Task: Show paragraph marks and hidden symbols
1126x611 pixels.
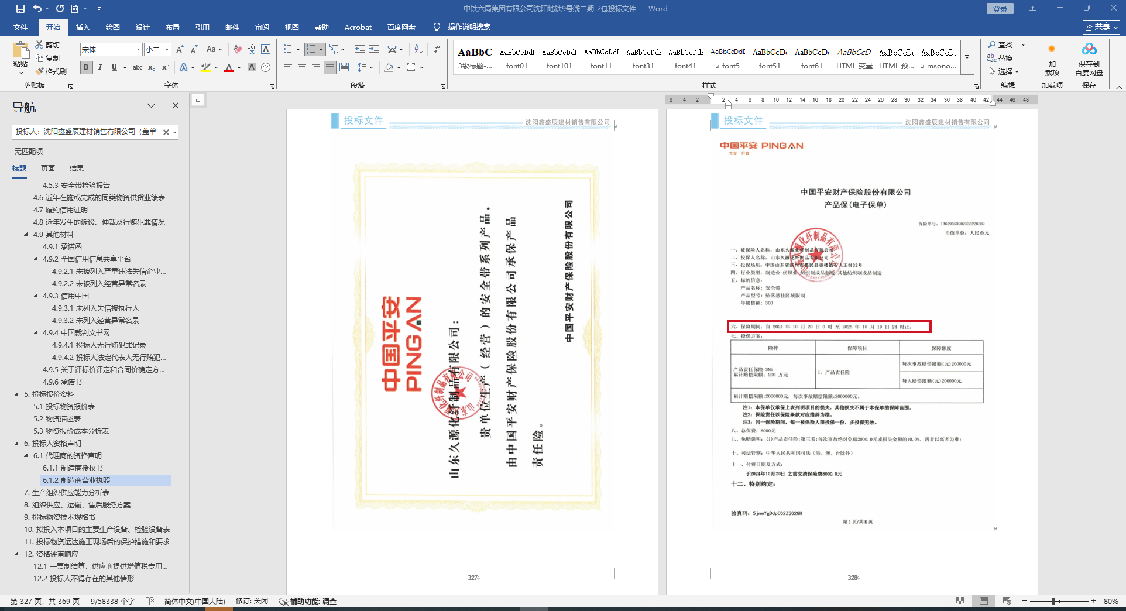Action: click(x=437, y=50)
